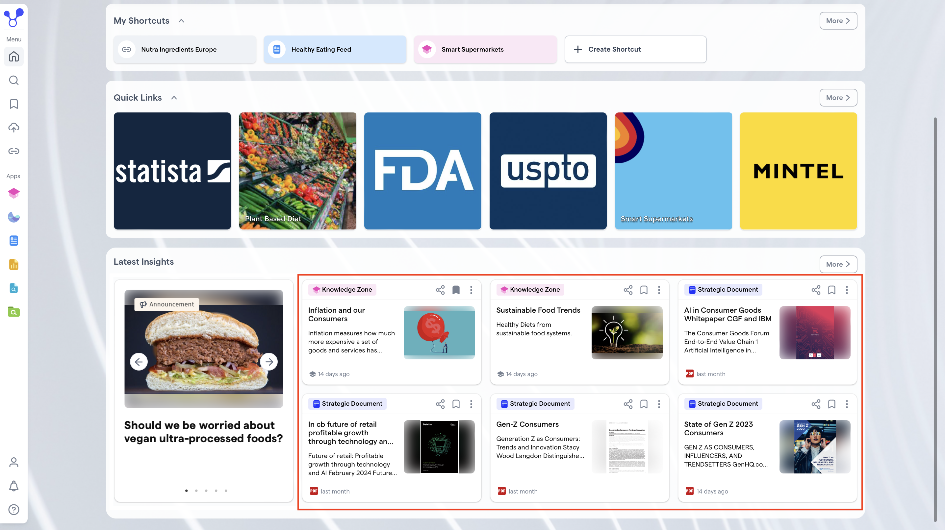Bookmark the State of Gen Z 2023 card
945x530 pixels.
click(831, 404)
